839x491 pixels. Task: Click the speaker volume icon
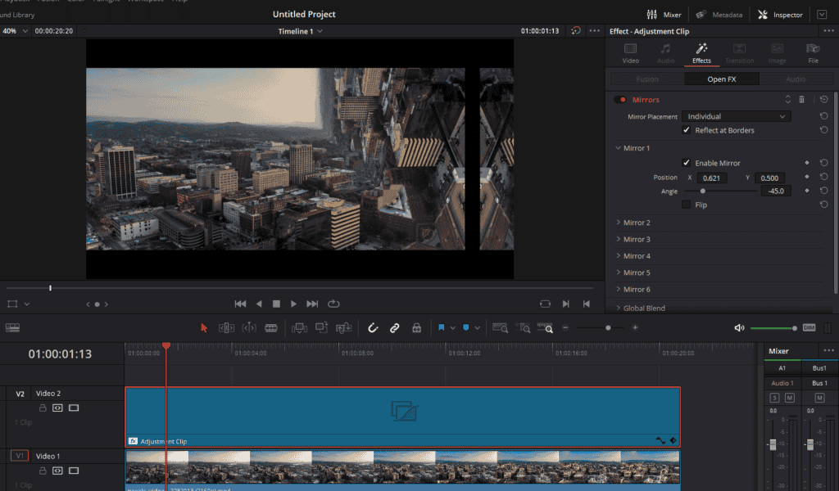point(740,327)
